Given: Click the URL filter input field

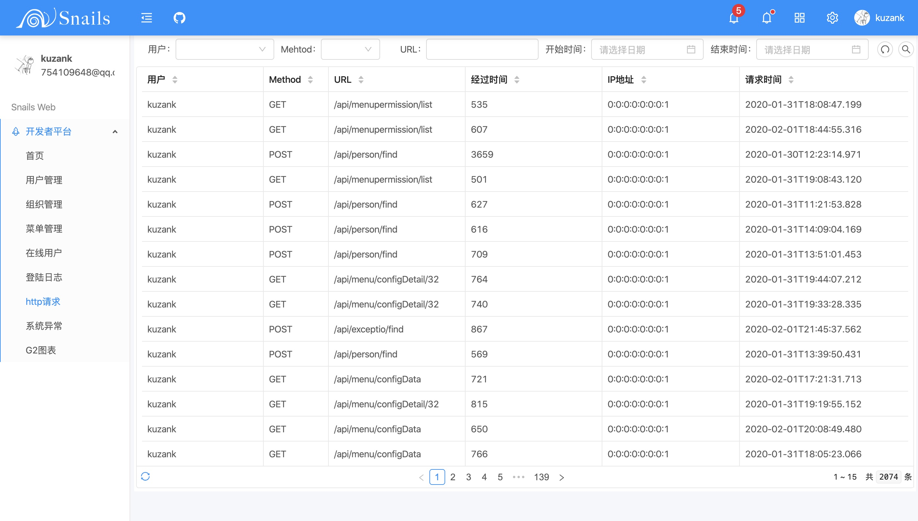Looking at the screenshot, I should coord(482,49).
